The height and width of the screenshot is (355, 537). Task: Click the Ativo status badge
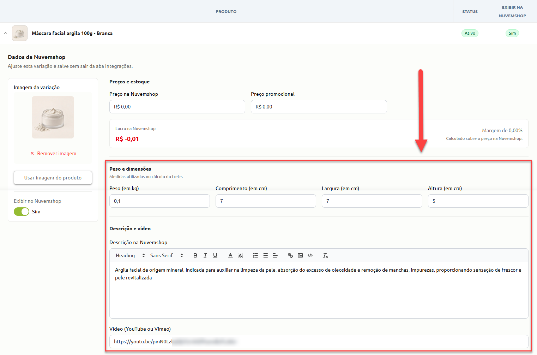coord(470,33)
